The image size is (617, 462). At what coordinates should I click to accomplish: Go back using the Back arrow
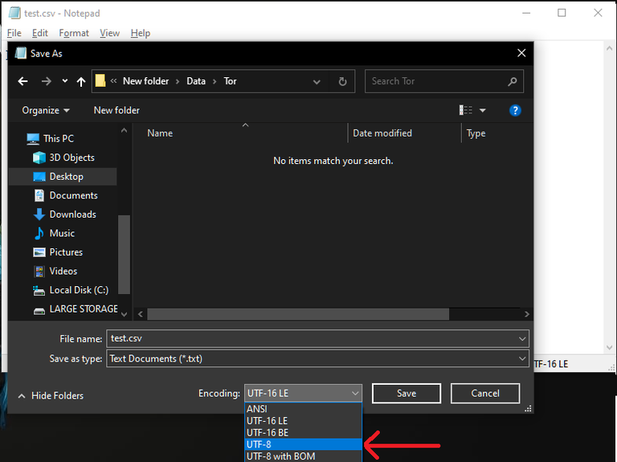point(22,81)
